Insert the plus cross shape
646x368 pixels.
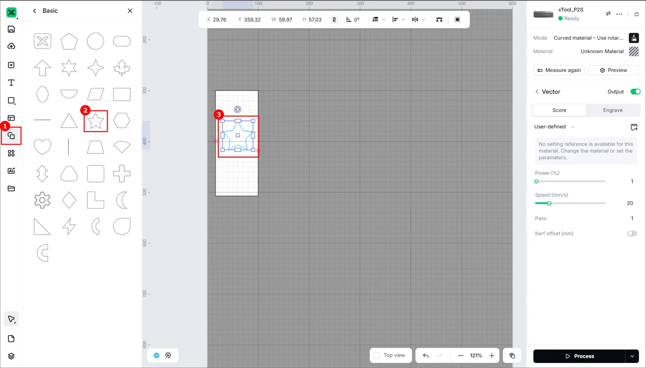[122, 174]
